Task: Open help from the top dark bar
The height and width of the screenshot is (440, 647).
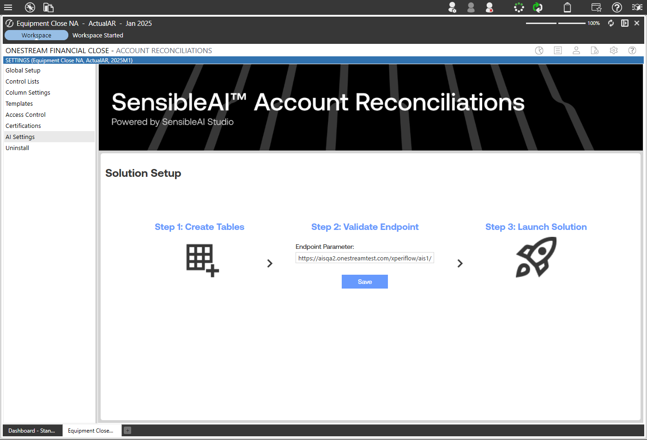Action: [617, 7]
